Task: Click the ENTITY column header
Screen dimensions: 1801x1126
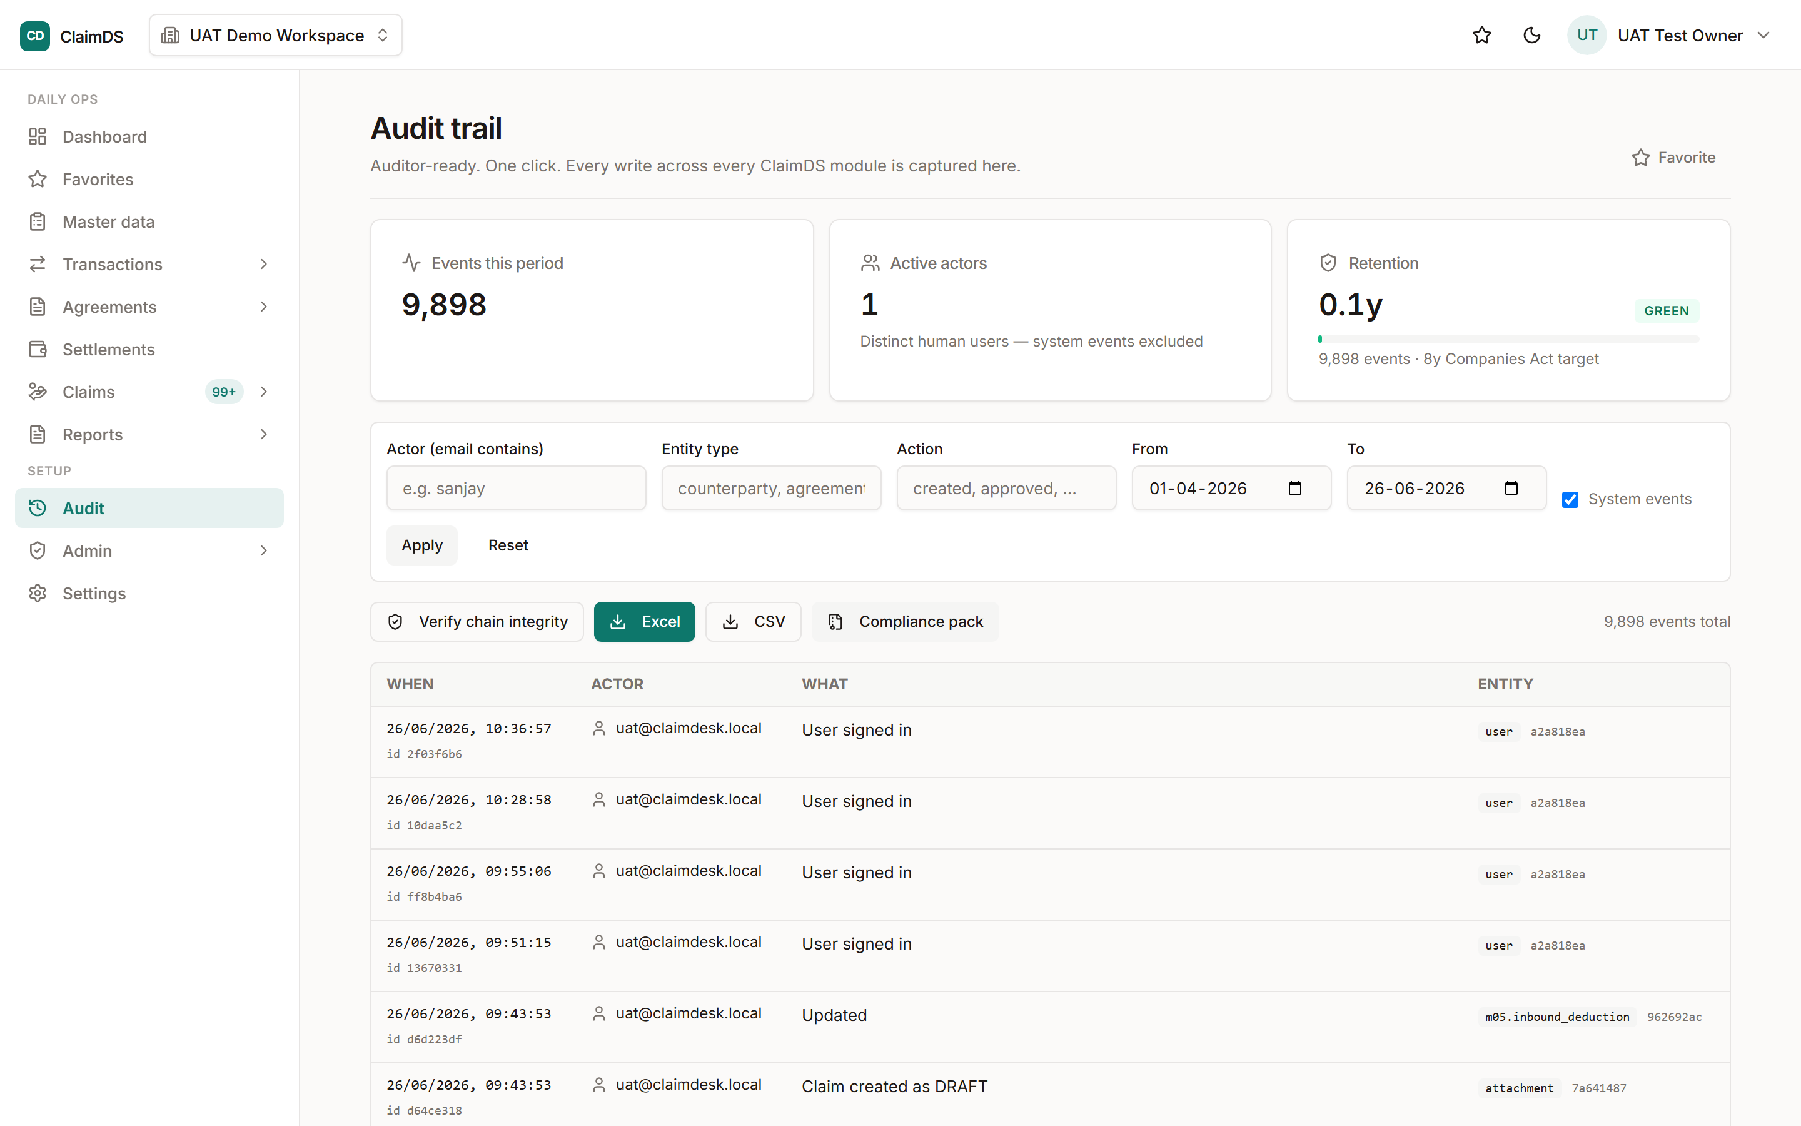Action: [x=1505, y=684]
